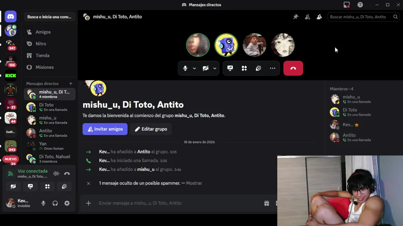Open Tienda shop
Image resolution: width=403 pixels, height=226 pixels.
pos(50,56)
